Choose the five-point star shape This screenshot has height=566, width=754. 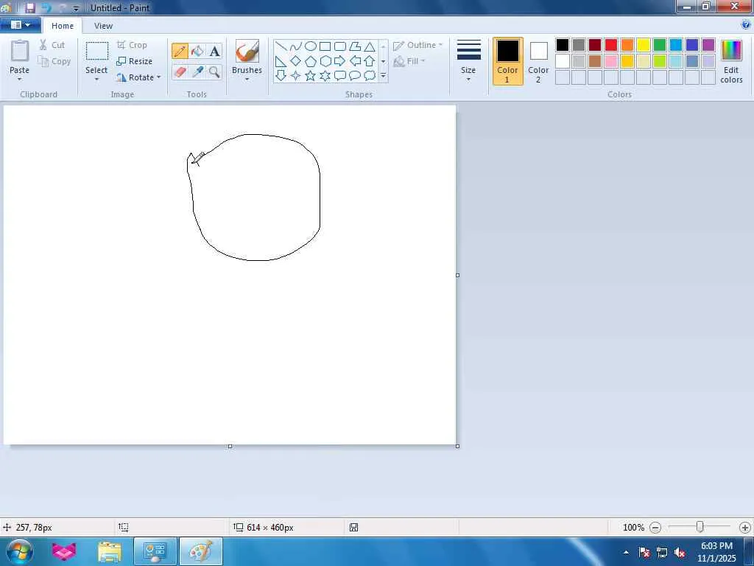pos(310,76)
